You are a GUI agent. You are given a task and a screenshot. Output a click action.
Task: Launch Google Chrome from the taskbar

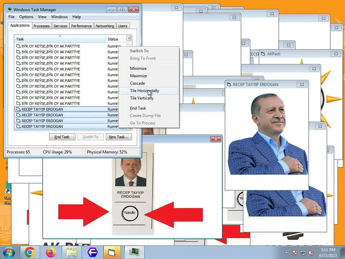30,252
